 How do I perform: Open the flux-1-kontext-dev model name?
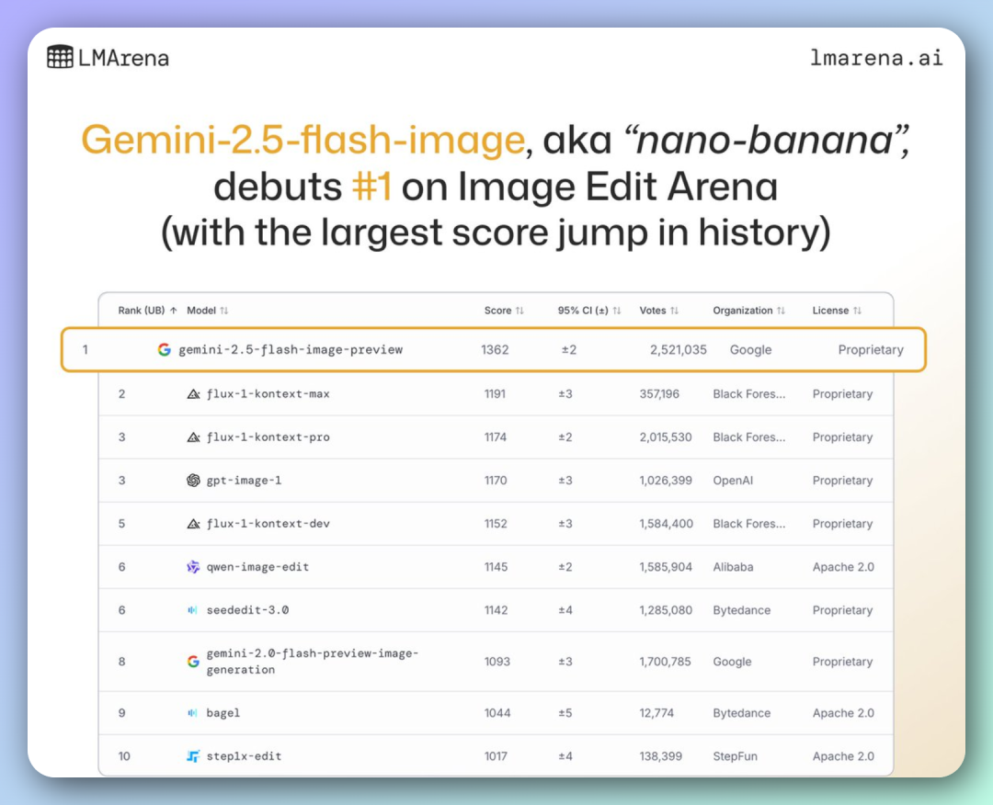coord(268,524)
